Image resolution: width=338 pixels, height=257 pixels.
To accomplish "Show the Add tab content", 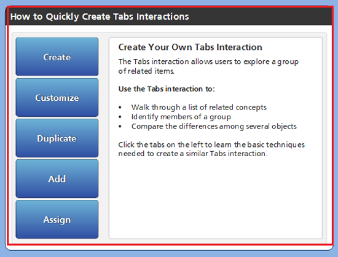I will [x=57, y=179].
